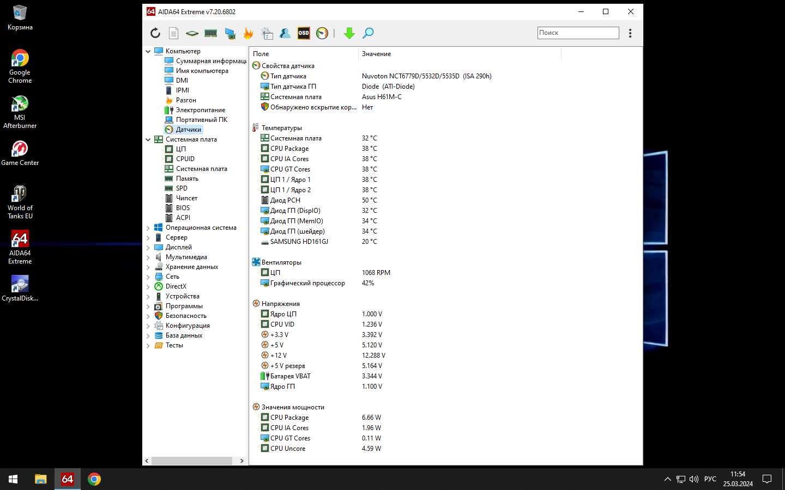The image size is (785, 490).
Task: Open the OSD panel icon
Action: tap(303, 33)
